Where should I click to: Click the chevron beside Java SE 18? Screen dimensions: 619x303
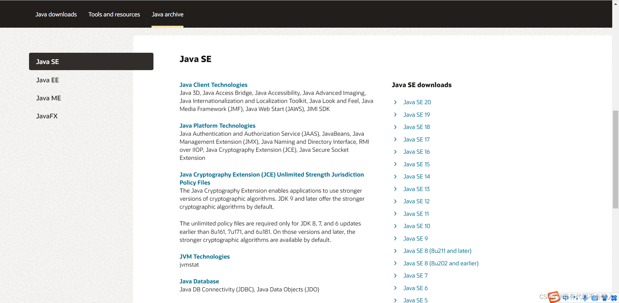pos(395,127)
